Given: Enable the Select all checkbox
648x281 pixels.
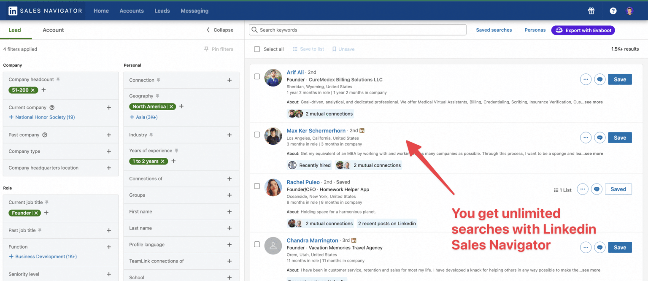Looking at the screenshot, I should click(x=257, y=49).
